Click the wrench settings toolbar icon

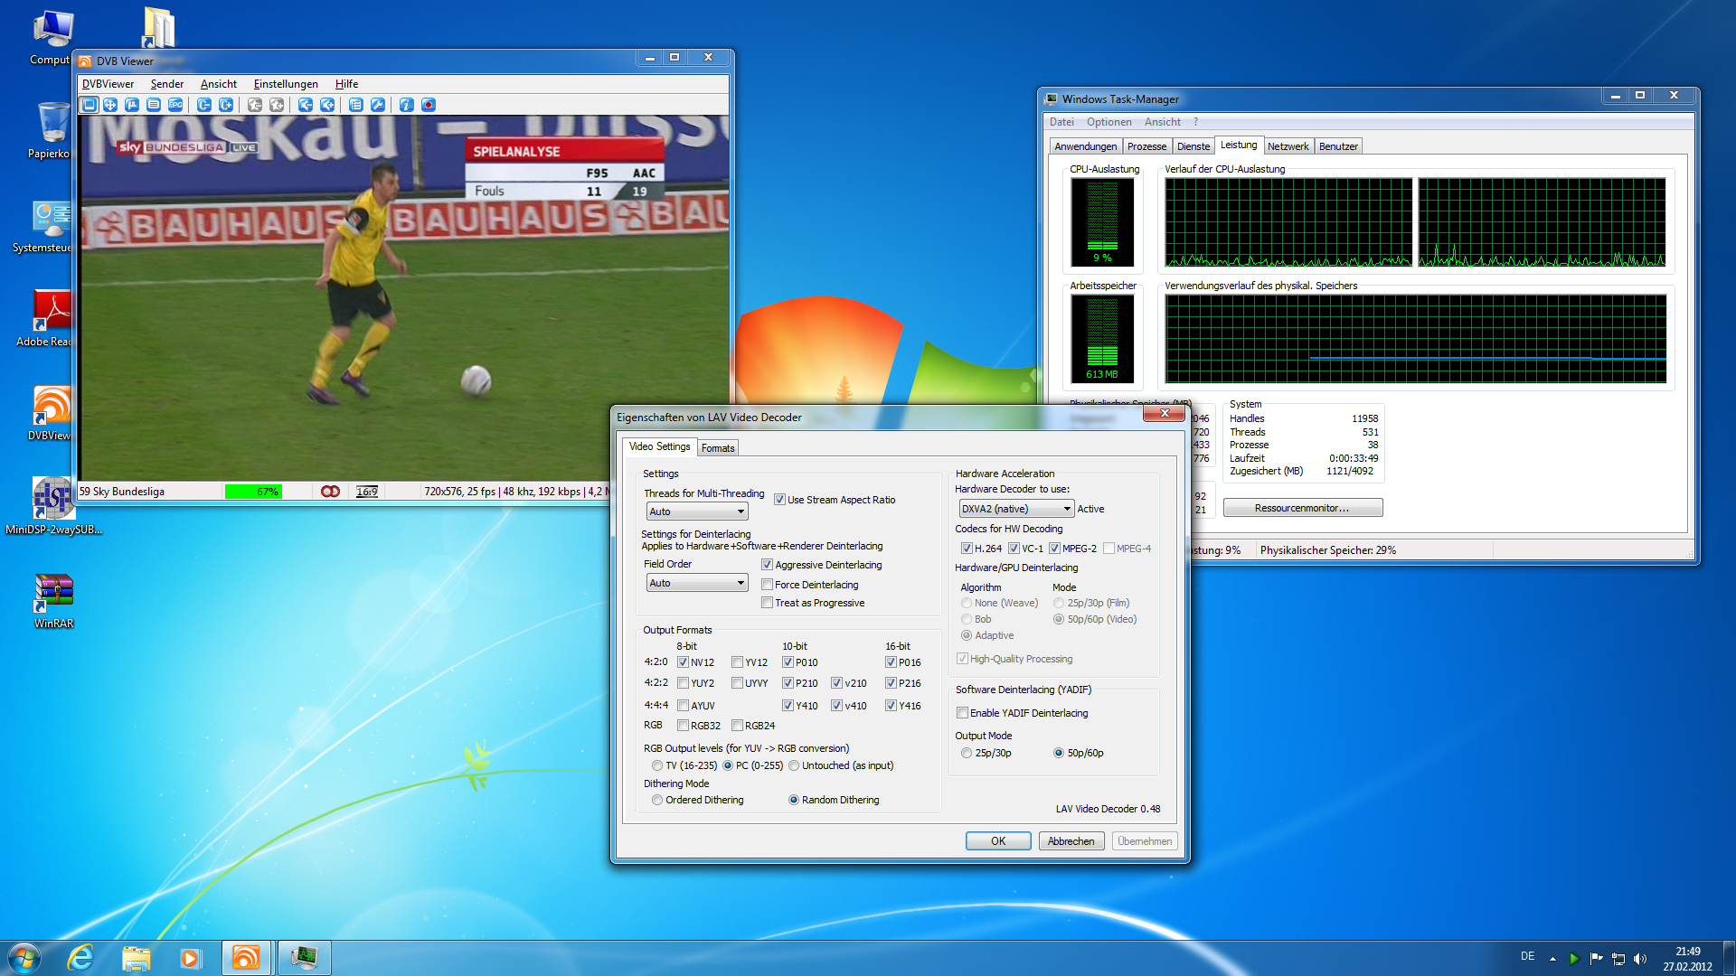[x=378, y=105]
